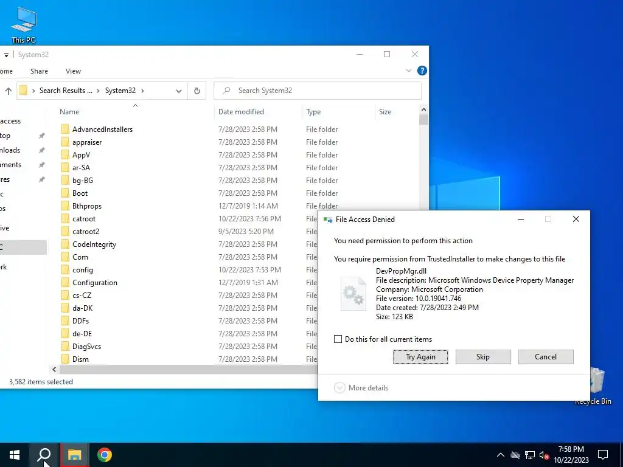This screenshot has height=467, width=623.
Task: Click the DevPropMgr.dll file icon in dialog
Action: click(353, 294)
